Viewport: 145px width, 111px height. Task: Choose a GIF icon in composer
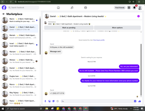pyautogui.click(x=57, y=101)
